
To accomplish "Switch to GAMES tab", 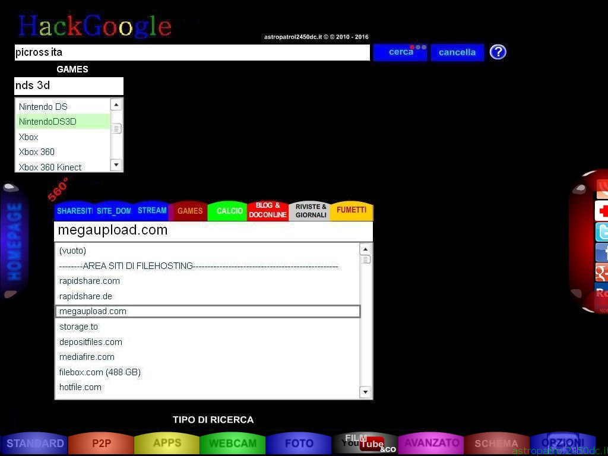I will (x=189, y=211).
